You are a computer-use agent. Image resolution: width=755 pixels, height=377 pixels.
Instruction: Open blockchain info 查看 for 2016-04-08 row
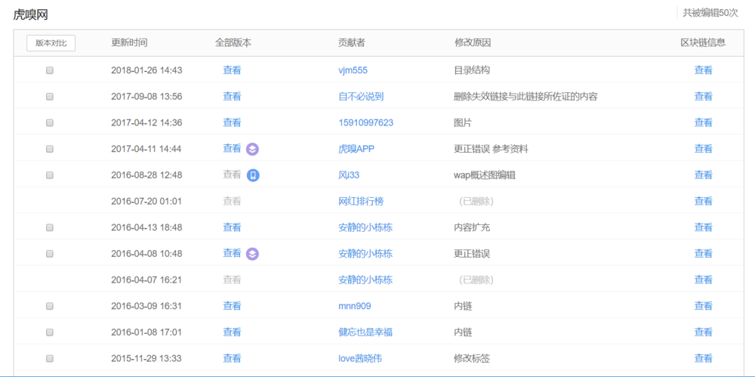point(703,254)
